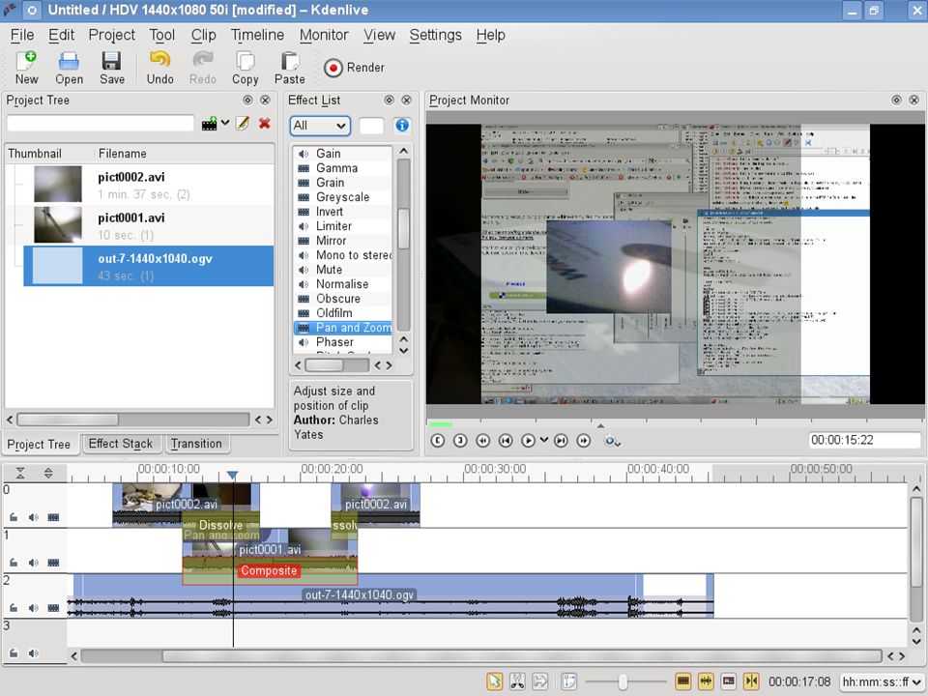Select the Greyscale effect in list
The height and width of the screenshot is (696, 928).
(x=342, y=197)
